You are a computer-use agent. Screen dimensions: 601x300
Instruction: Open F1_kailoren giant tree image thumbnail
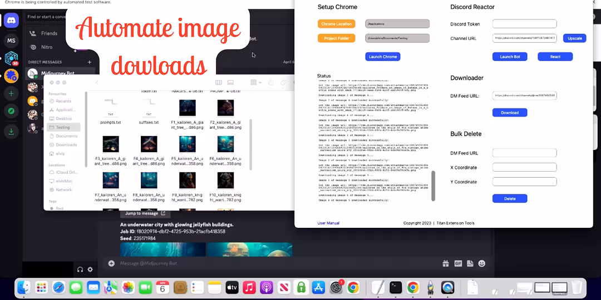[188, 108]
